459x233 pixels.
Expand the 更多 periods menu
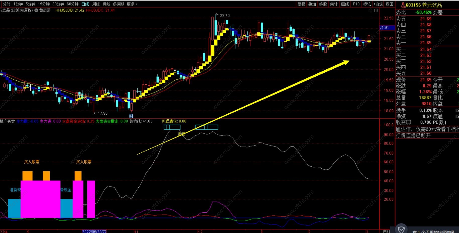pyautogui.click(x=132, y=4)
